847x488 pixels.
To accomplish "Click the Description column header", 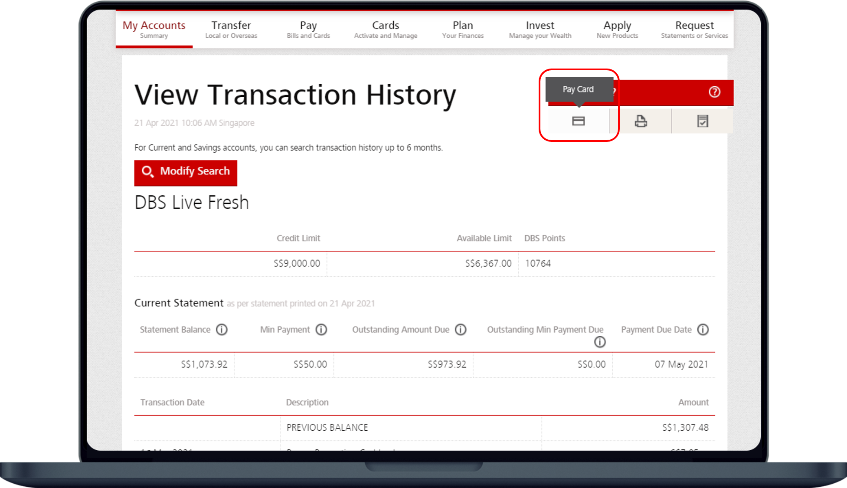I will coord(307,403).
